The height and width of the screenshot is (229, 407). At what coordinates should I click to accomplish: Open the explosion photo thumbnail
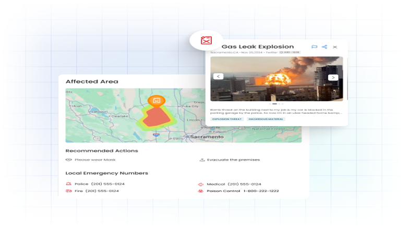(277, 79)
